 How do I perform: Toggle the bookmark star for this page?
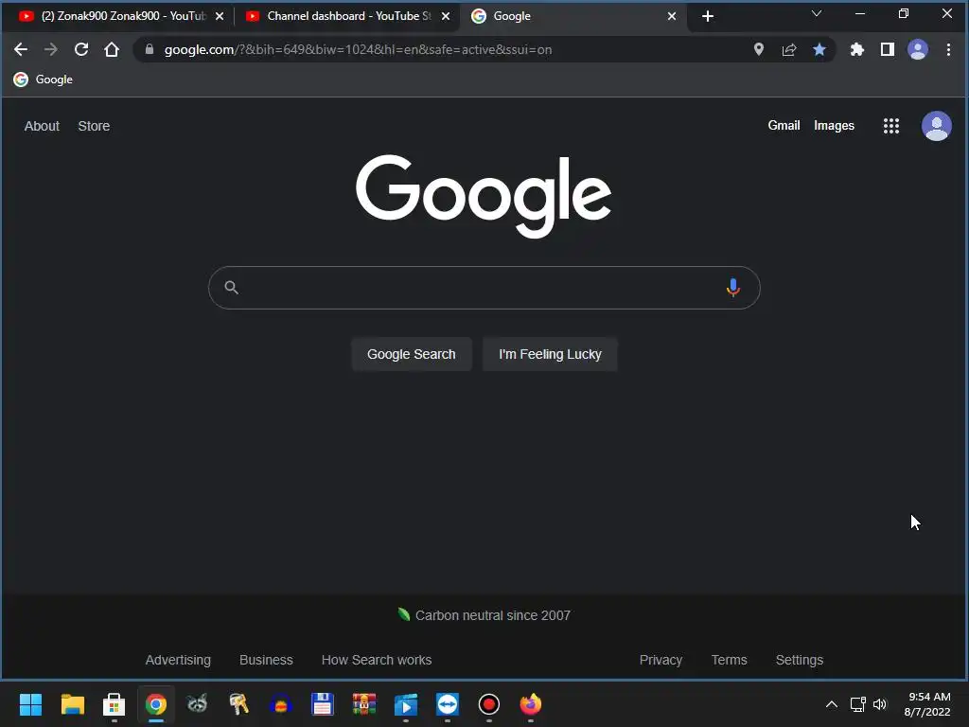point(819,49)
